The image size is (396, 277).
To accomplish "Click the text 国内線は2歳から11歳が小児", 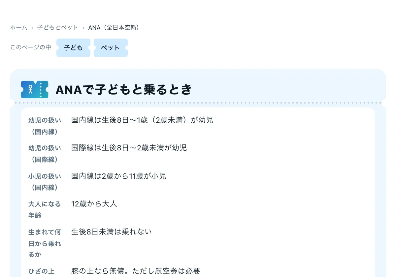I will [x=119, y=176].
